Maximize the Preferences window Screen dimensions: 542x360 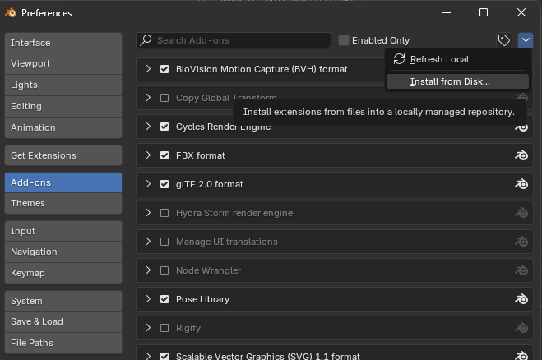(x=484, y=13)
